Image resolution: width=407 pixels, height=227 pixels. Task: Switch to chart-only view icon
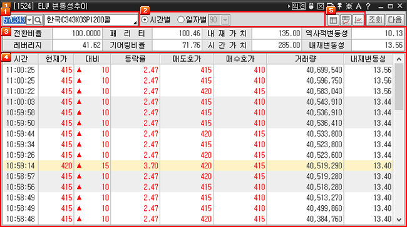pyautogui.click(x=358, y=20)
